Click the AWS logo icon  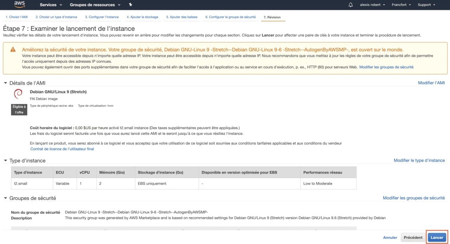[19, 5]
